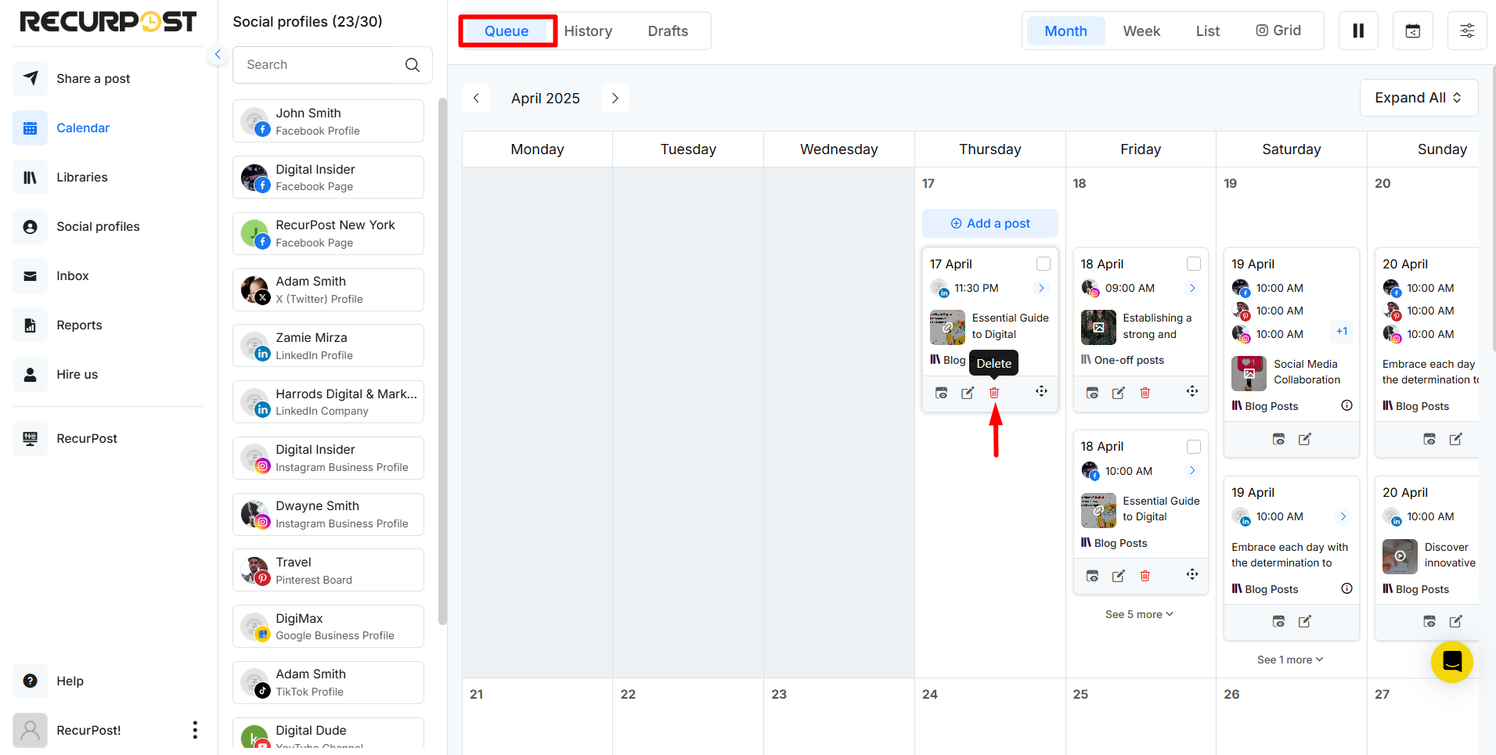Screen dimensions: 1496x755
Task: Switch to Grid view
Action: (1278, 31)
